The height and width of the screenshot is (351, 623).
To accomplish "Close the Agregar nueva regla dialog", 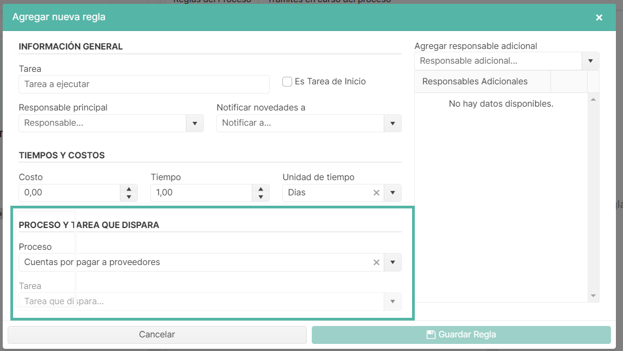I will coord(599,17).
